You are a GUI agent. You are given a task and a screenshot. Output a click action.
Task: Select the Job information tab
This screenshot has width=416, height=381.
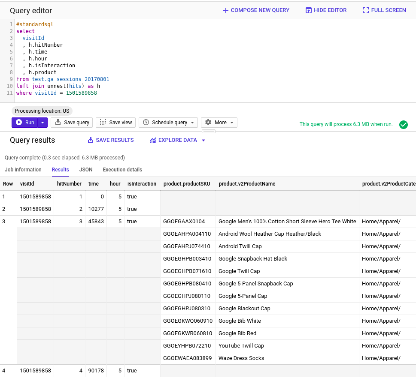point(23,169)
